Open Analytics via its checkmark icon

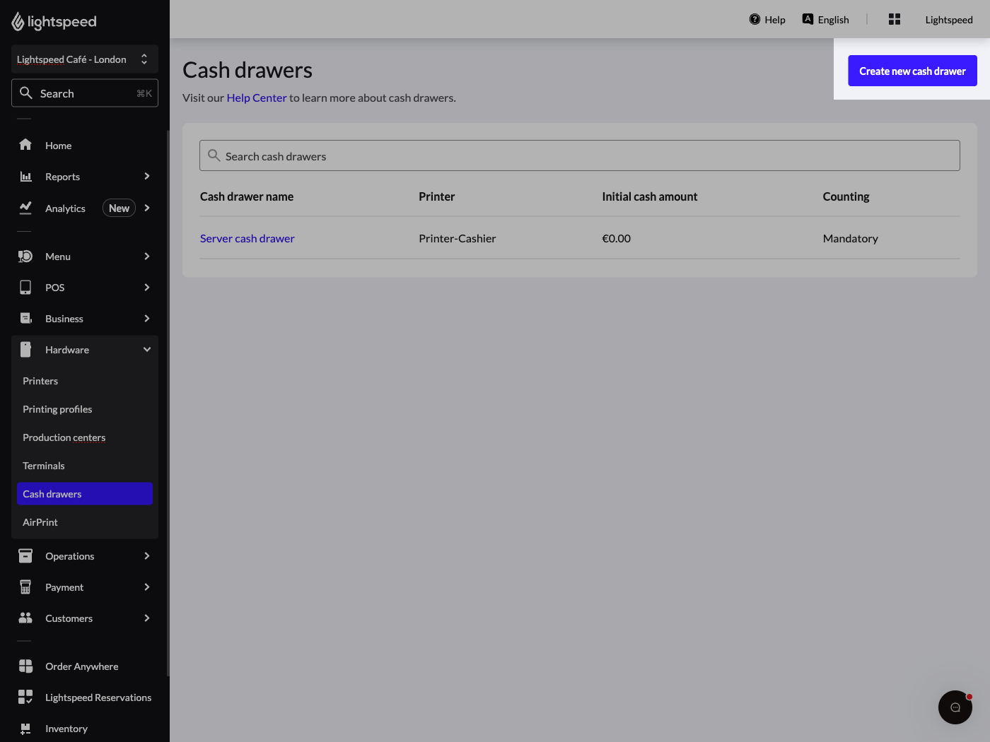(25, 207)
